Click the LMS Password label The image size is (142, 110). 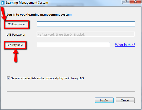click(16, 35)
